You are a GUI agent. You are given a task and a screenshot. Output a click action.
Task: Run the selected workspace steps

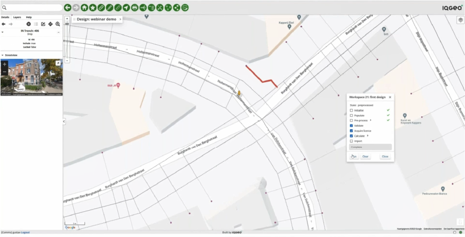click(x=354, y=156)
